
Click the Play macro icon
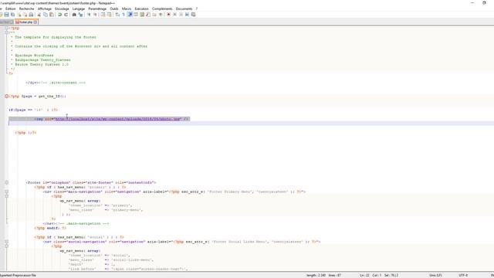click(x=181, y=15)
